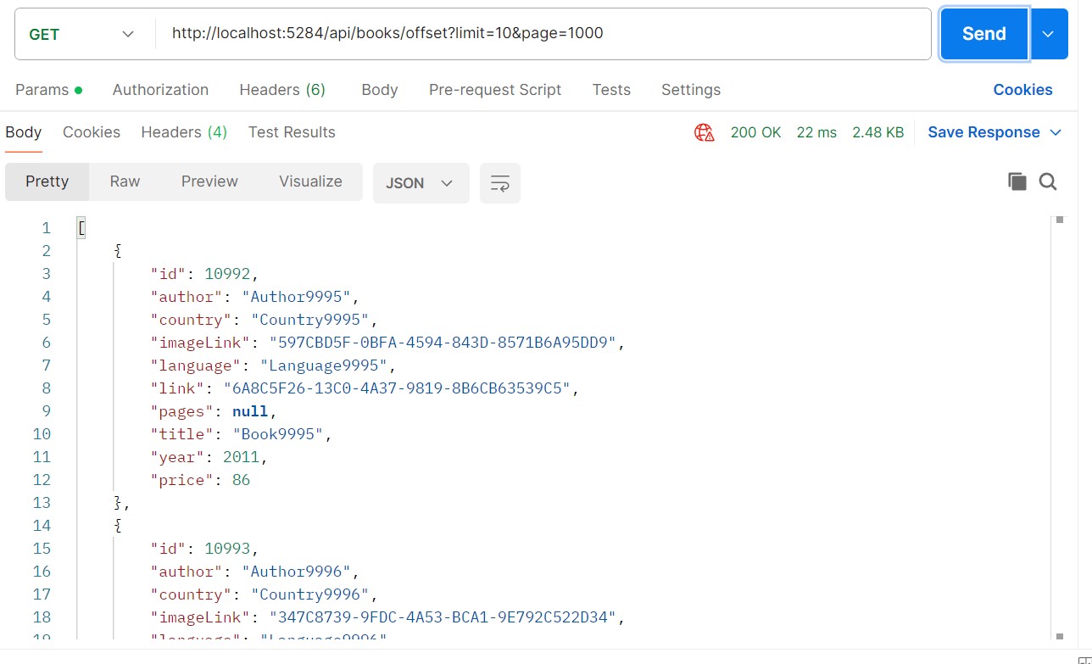Click the network globe warning icon
Image resolution: width=1092 pixels, height=664 pixels.
click(705, 132)
